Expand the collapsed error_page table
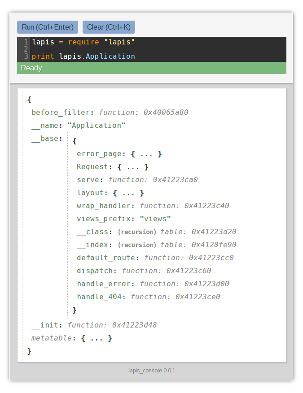 (146, 154)
